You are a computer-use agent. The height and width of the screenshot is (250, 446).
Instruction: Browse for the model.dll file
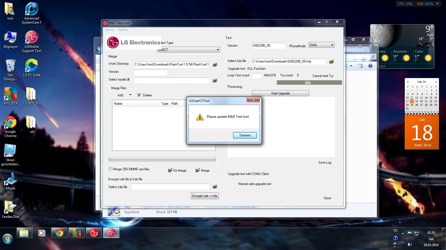[x=215, y=81]
